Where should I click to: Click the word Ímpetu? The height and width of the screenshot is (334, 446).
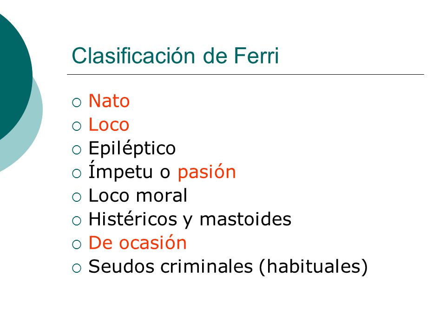click(x=121, y=171)
